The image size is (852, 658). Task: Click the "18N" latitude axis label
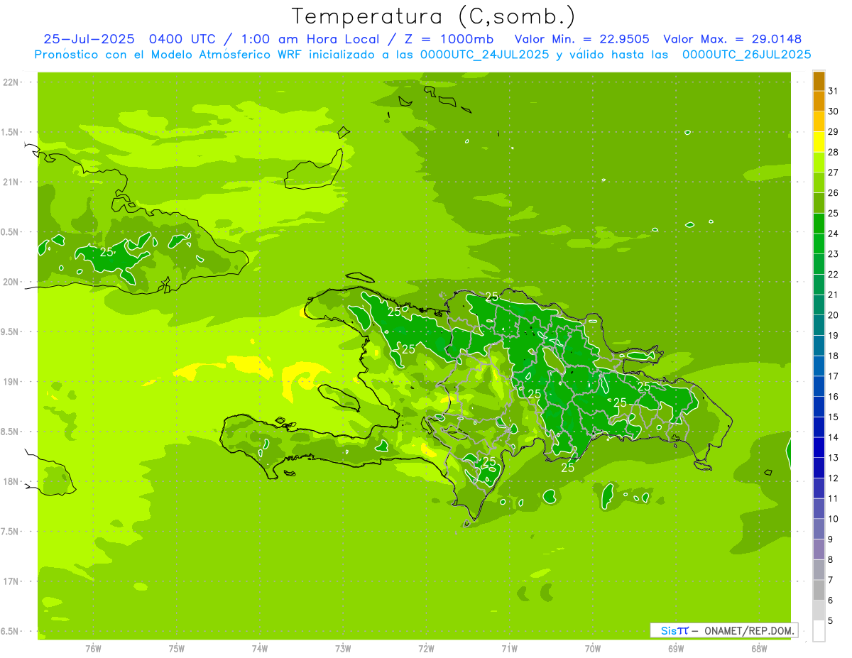pyautogui.click(x=10, y=481)
